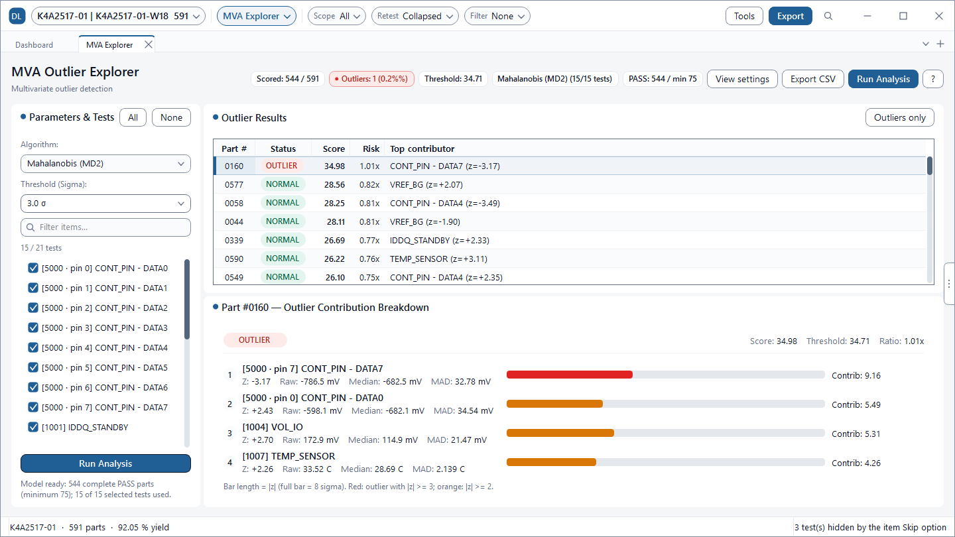Add a new tab with plus icon
The width and height of the screenshot is (955, 537).
coord(940,44)
